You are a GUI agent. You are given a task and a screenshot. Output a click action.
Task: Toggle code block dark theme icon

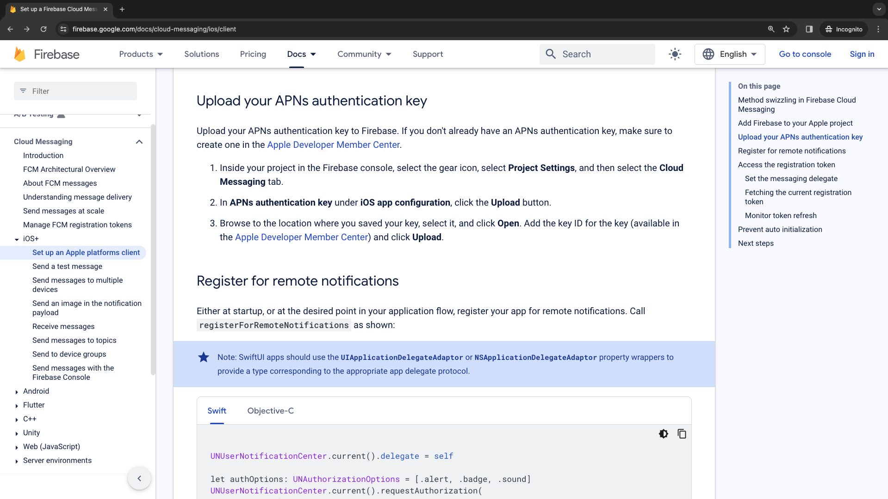coord(663,434)
